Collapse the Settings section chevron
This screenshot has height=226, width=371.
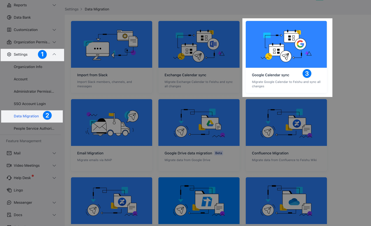coord(54,54)
